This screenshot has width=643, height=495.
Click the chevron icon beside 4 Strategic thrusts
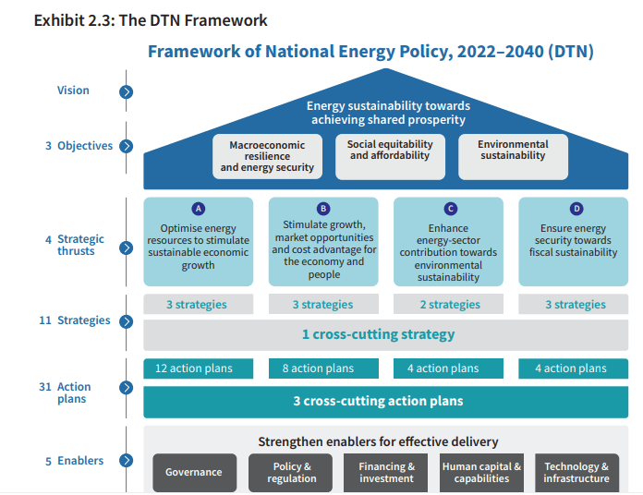[x=127, y=247]
